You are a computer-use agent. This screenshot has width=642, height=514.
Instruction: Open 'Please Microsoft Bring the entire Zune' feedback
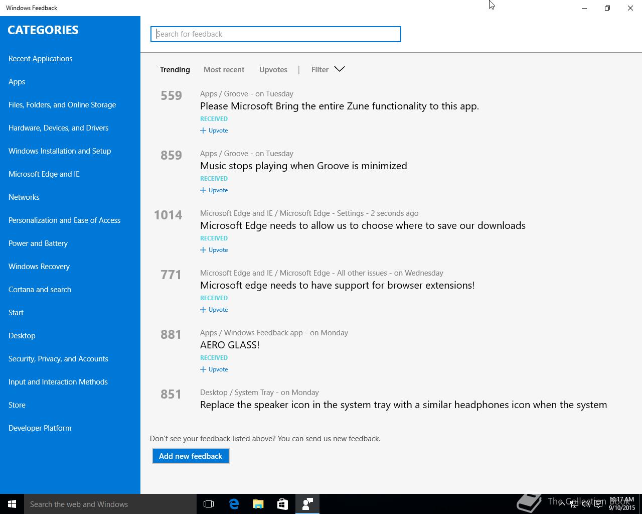pos(340,106)
